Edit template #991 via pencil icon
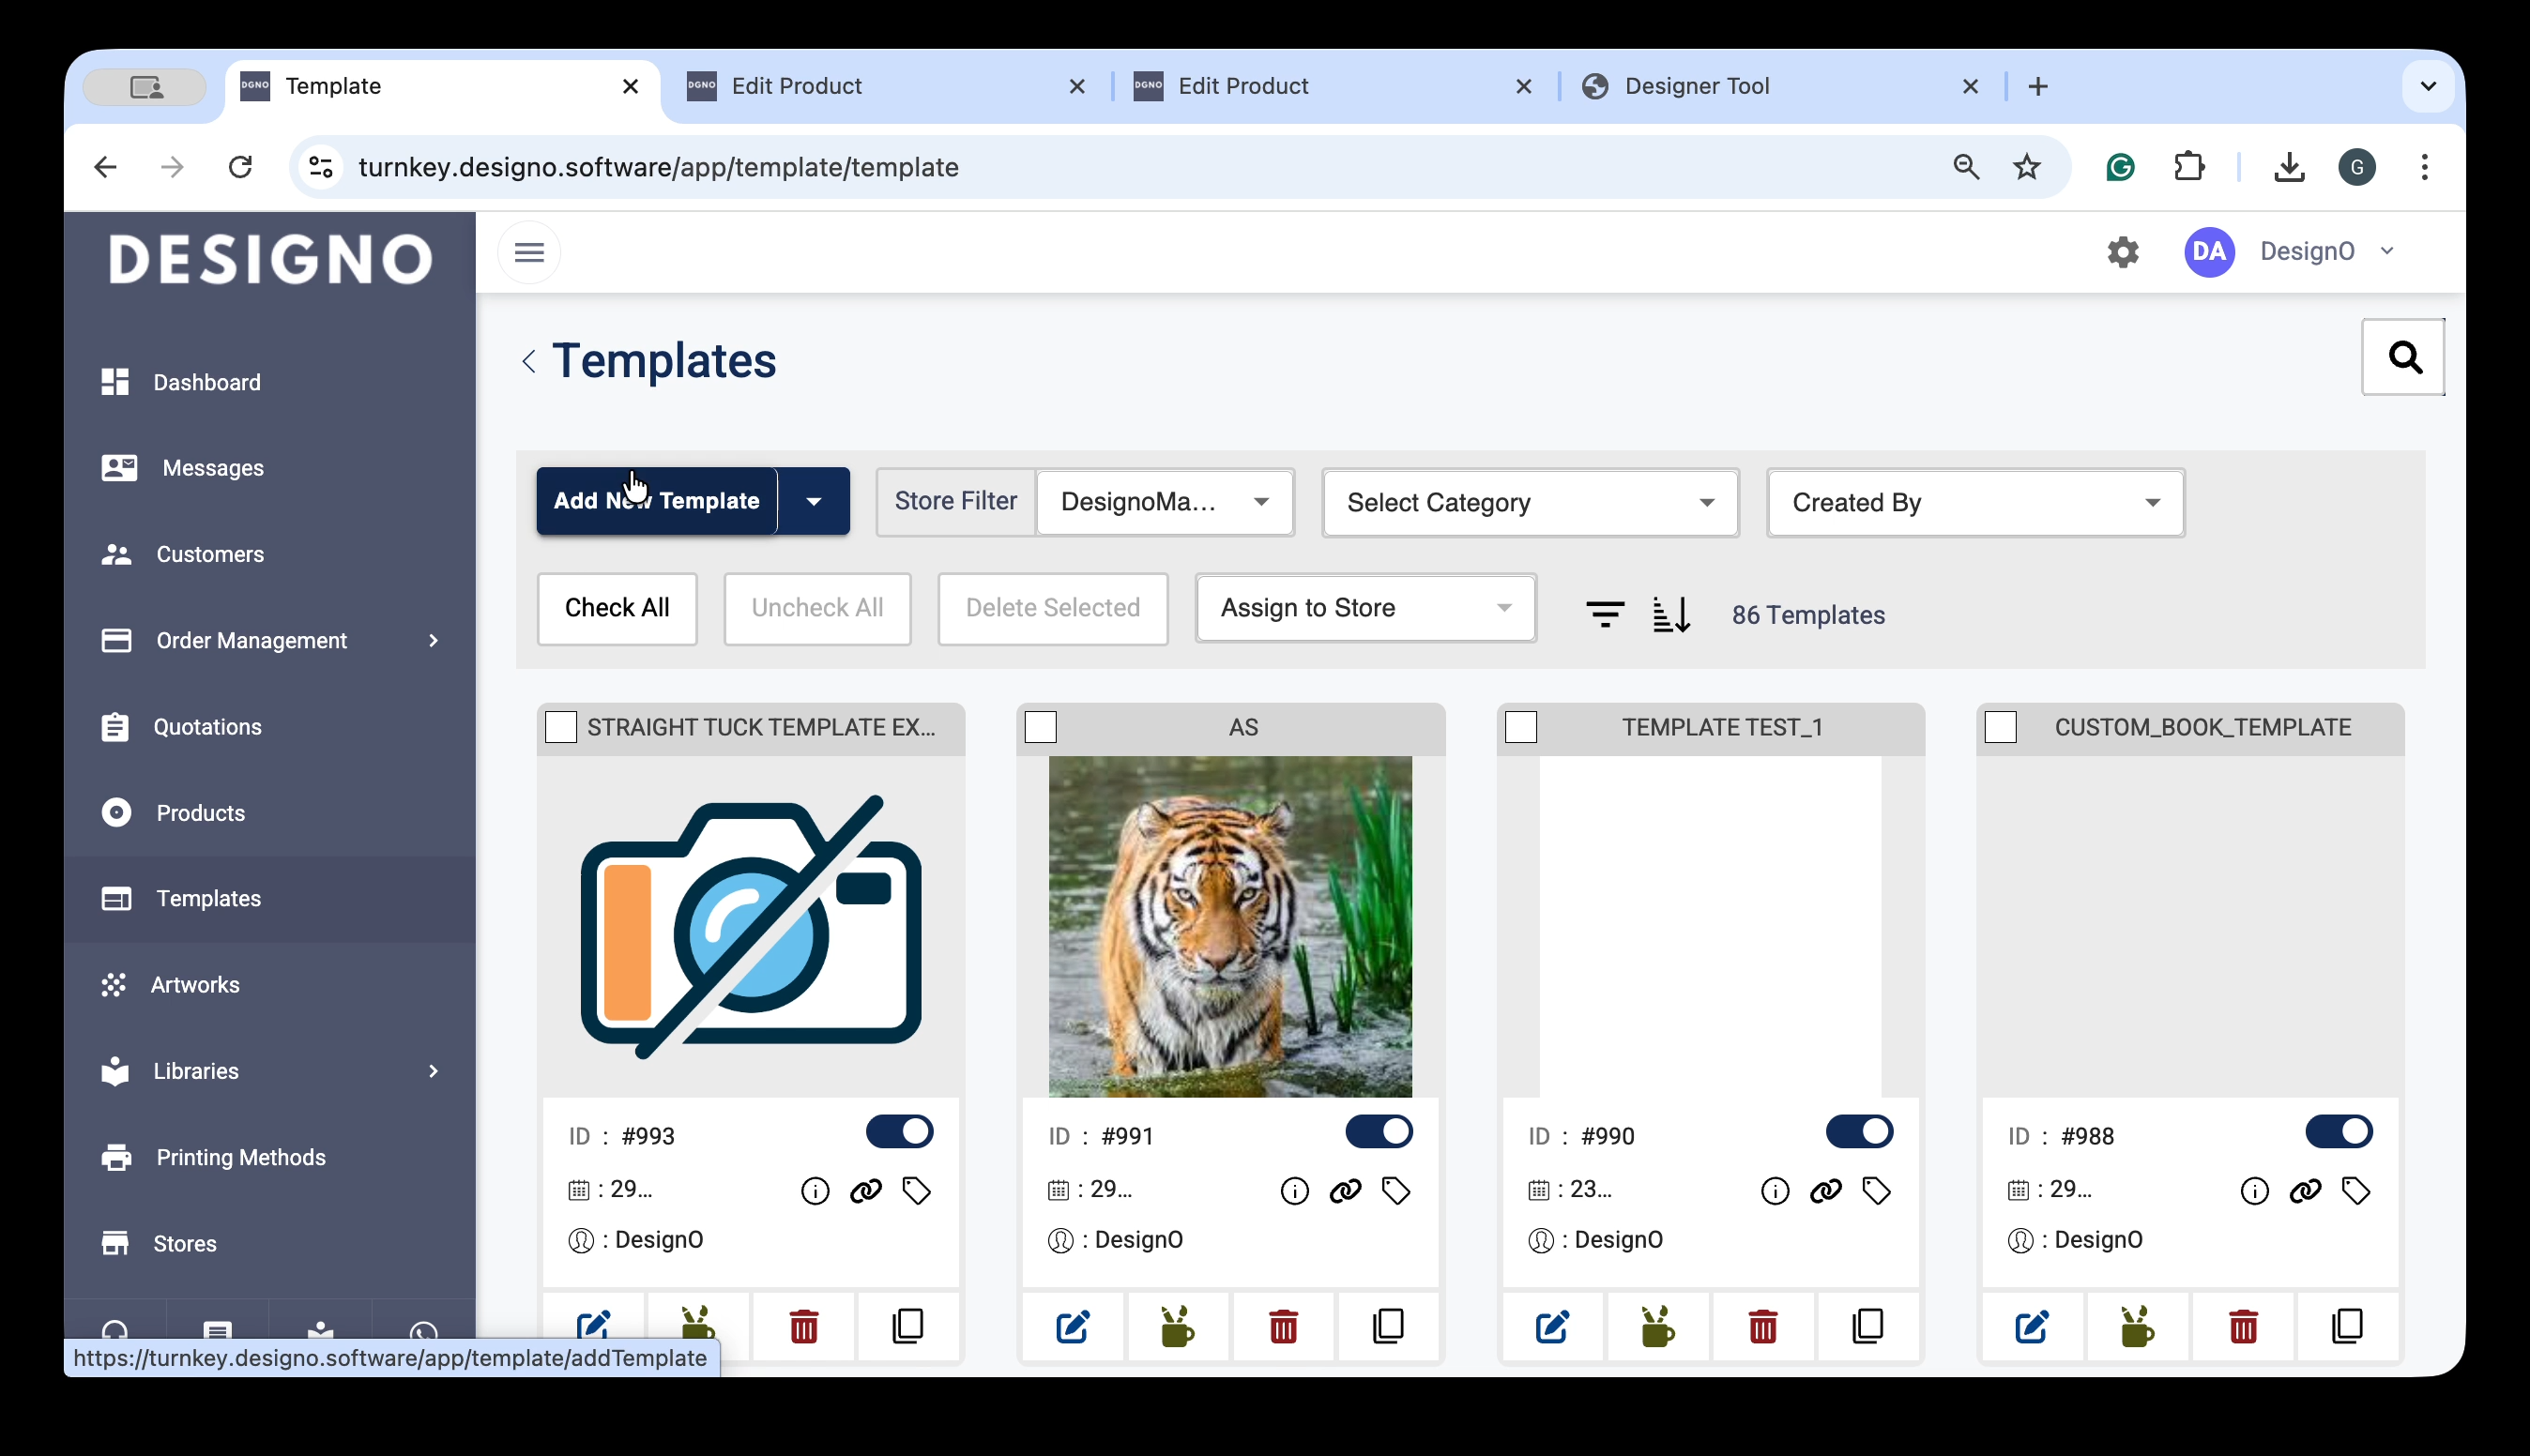This screenshot has width=2530, height=1456. 1072,1326
